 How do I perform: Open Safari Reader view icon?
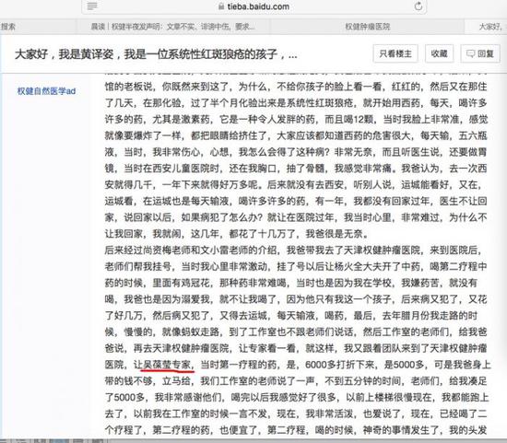(x=92, y=6)
